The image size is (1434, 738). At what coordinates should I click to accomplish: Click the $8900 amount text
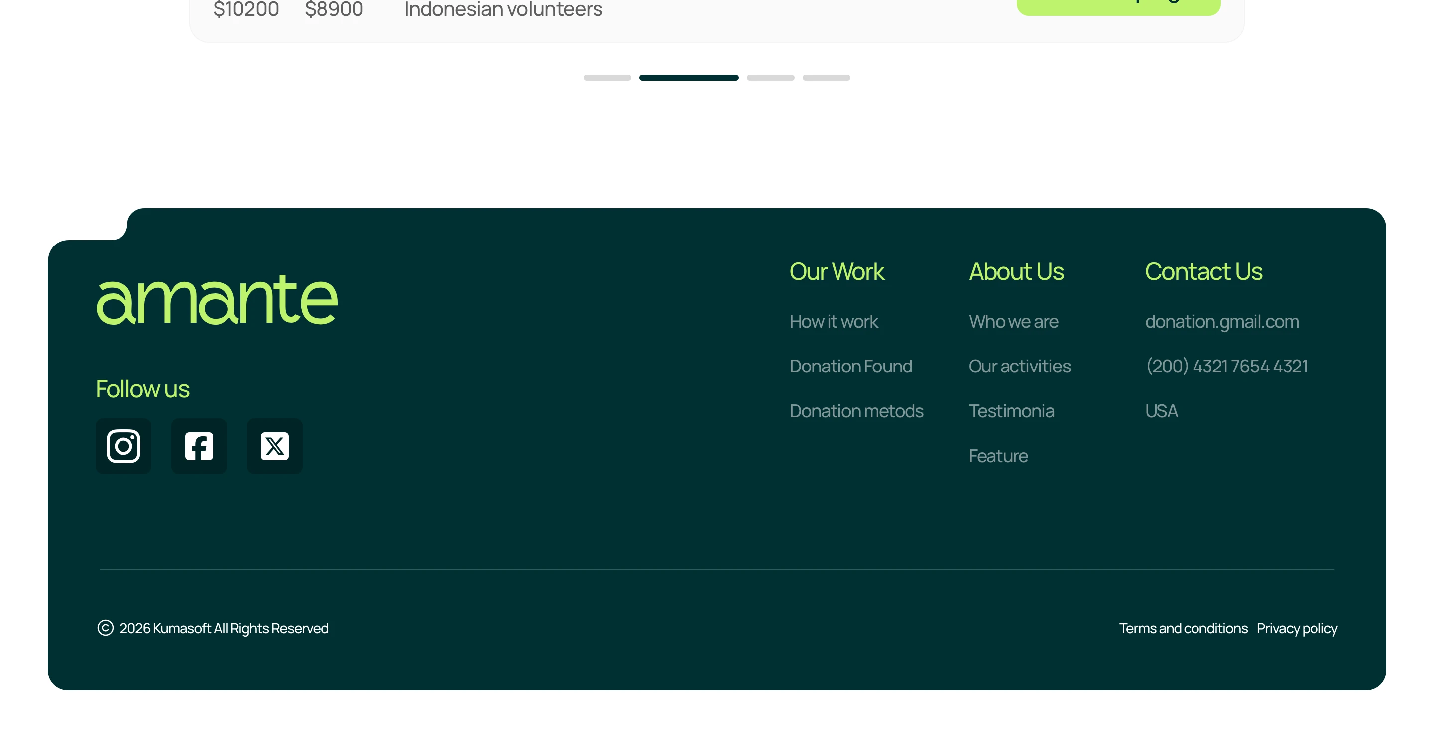point(334,9)
